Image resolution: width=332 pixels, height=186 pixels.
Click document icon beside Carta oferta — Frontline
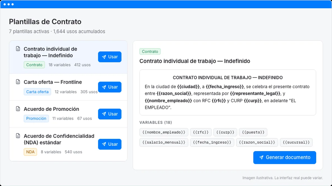[x=18, y=82]
